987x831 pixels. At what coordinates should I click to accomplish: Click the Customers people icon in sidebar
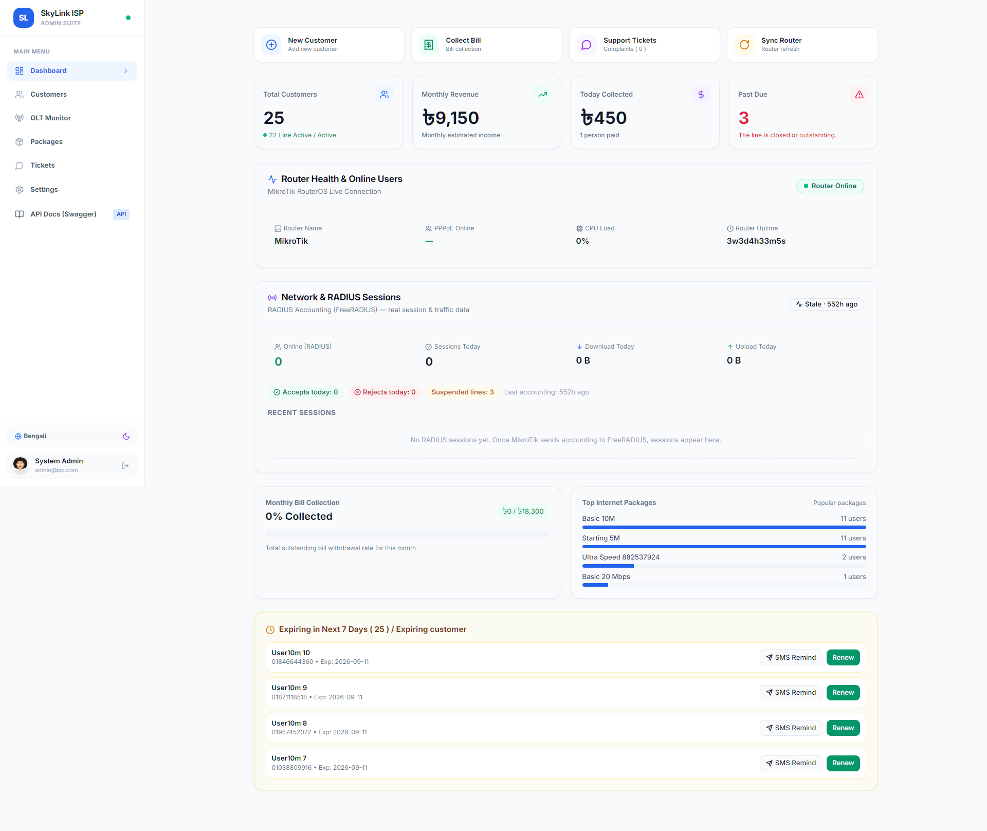20,95
